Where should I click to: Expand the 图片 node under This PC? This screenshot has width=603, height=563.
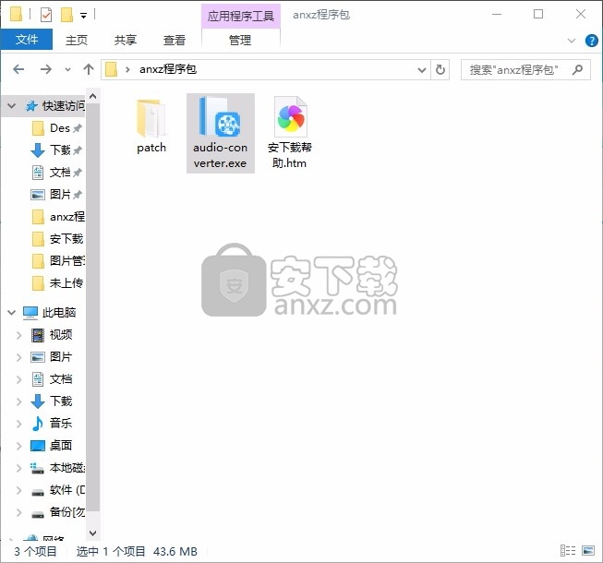(18, 357)
